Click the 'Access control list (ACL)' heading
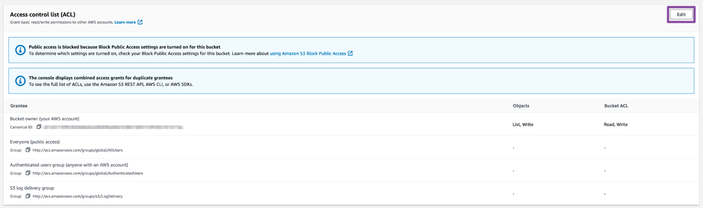This screenshot has height=208, width=703. 43,14
